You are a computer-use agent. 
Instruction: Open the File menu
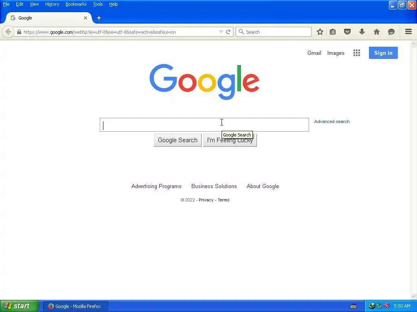(6, 4)
